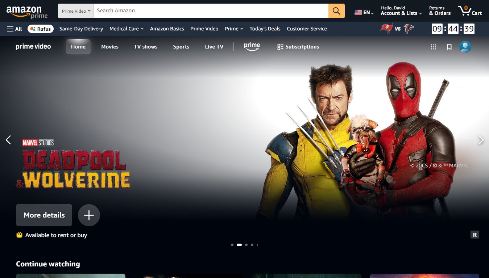489x278 pixels.
Task: Expand the Medical Care menu
Action: pos(127,29)
